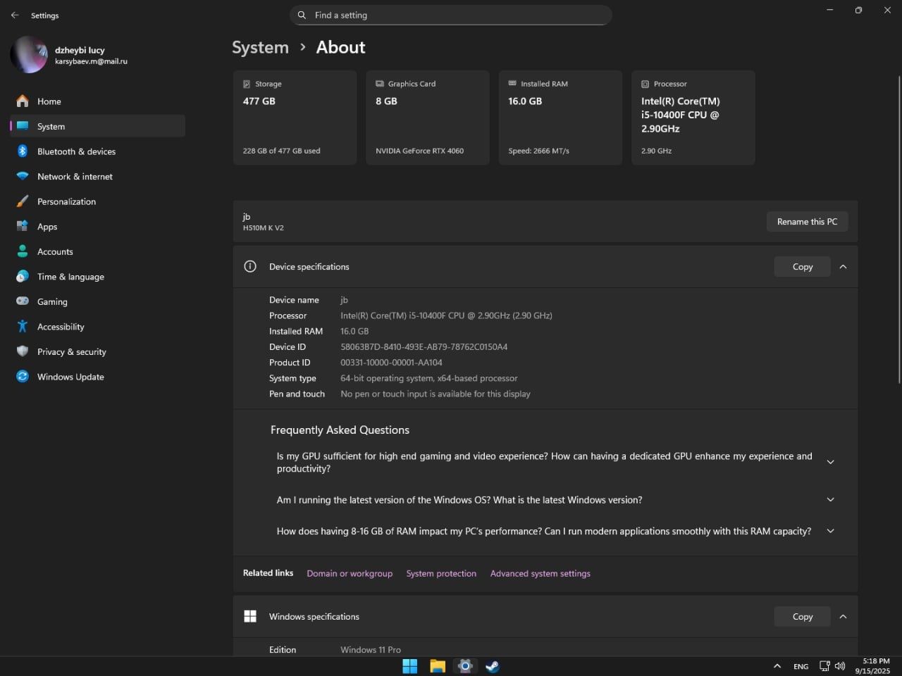Viewport: 902px width, 676px height.
Task: Click the ENG language indicator
Action: [x=801, y=666]
